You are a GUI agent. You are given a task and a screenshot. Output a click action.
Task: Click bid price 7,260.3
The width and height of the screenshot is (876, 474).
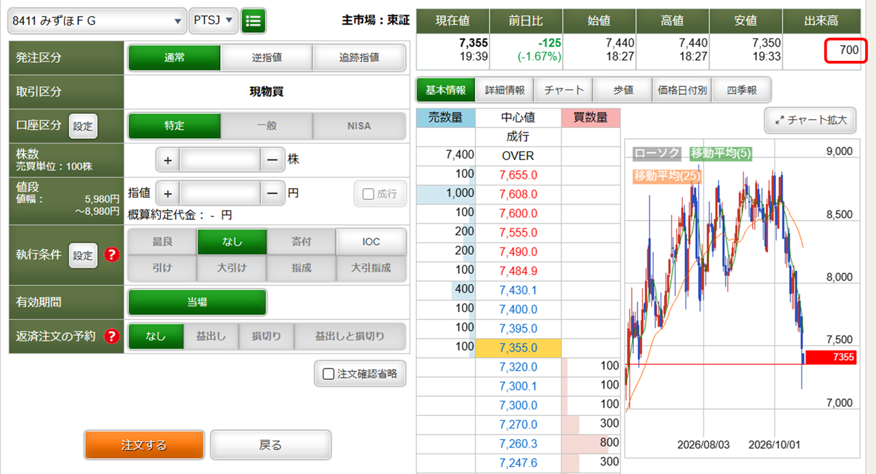tap(518, 443)
